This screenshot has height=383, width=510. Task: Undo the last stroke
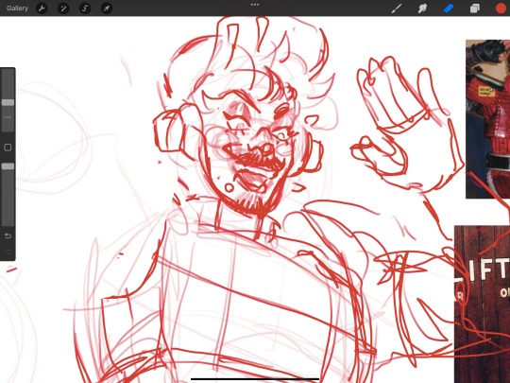click(8, 235)
